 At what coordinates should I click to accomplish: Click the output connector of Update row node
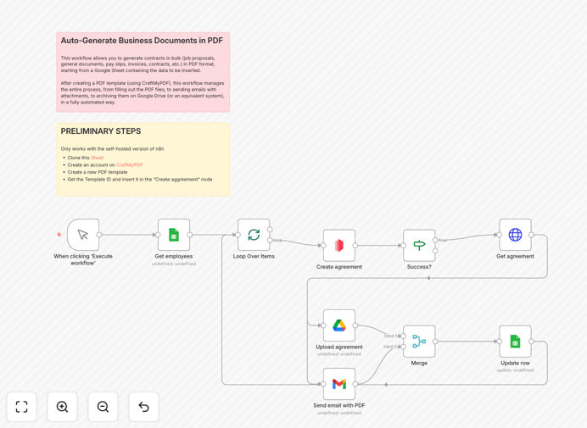[x=531, y=342]
